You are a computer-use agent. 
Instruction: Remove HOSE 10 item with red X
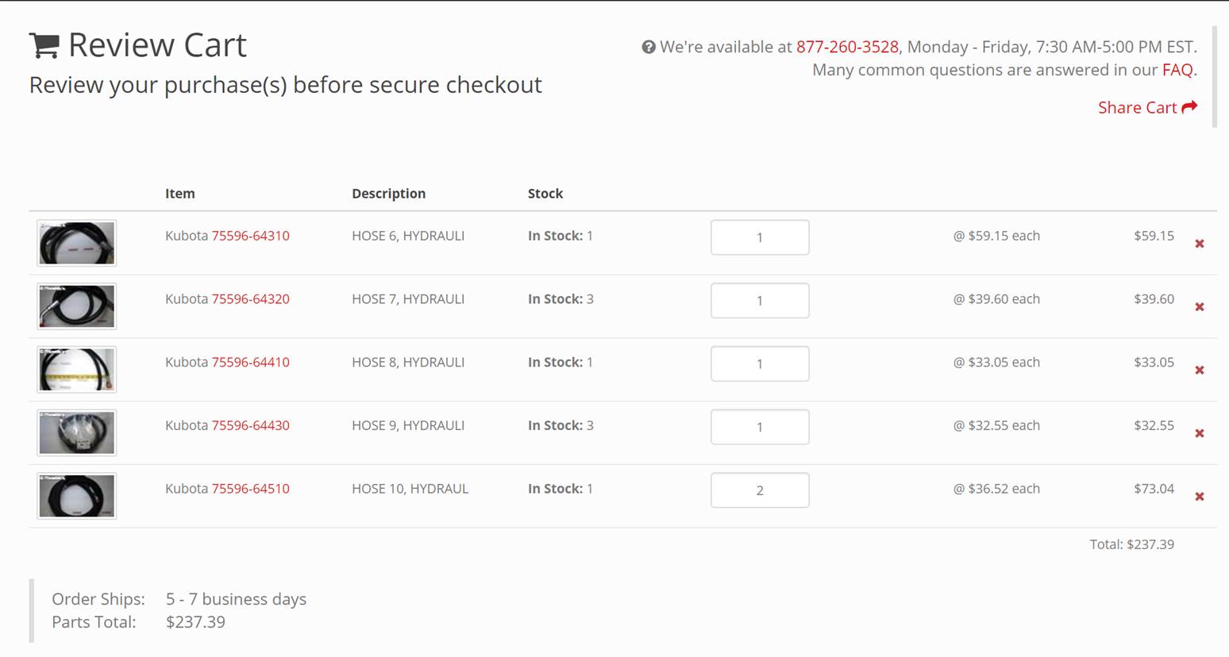[1200, 497]
